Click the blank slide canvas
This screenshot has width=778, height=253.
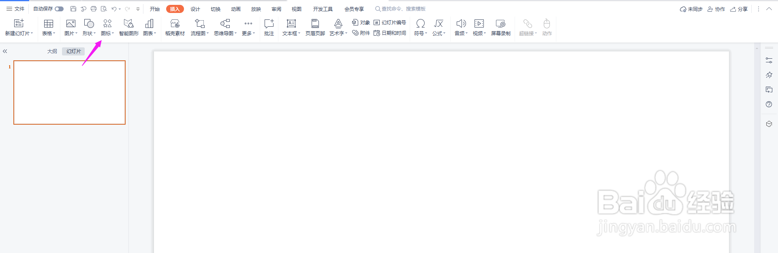(441, 152)
